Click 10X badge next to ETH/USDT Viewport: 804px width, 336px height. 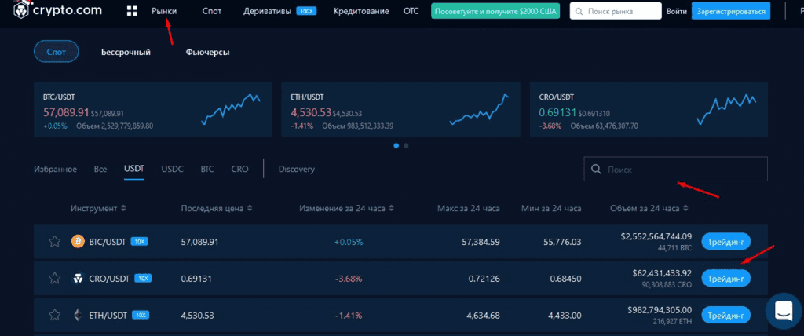pos(141,315)
